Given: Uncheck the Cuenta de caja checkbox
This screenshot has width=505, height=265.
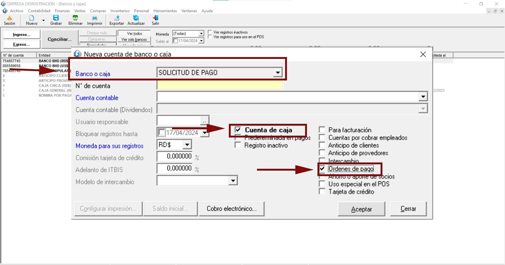Looking at the screenshot, I should point(238,130).
